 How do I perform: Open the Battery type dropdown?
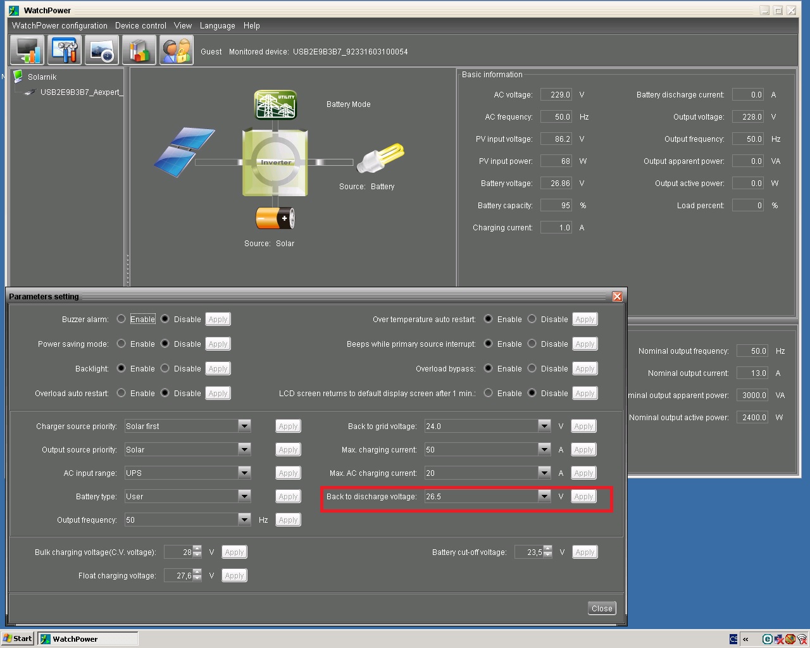coord(244,496)
